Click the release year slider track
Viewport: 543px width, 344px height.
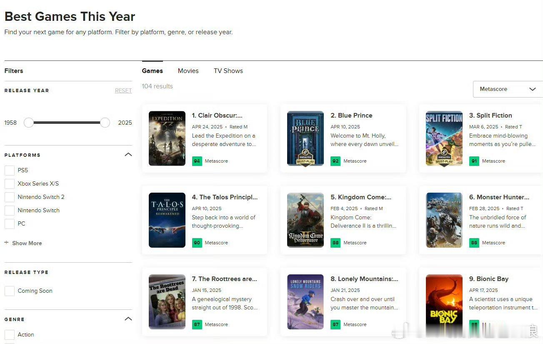coord(67,123)
